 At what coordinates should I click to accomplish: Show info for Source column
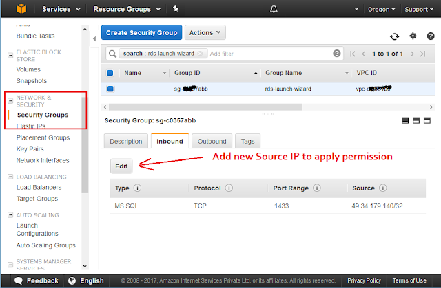(x=383, y=188)
